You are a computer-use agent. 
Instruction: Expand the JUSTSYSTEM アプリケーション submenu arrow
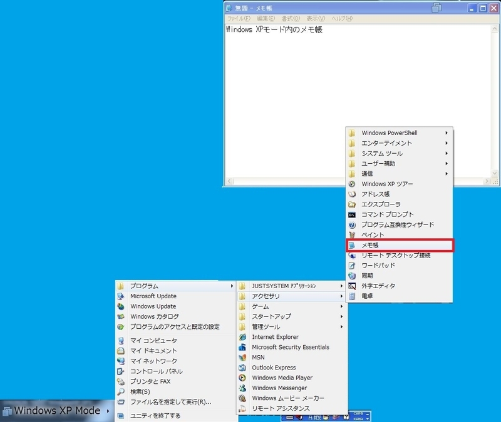pos(341,286)
